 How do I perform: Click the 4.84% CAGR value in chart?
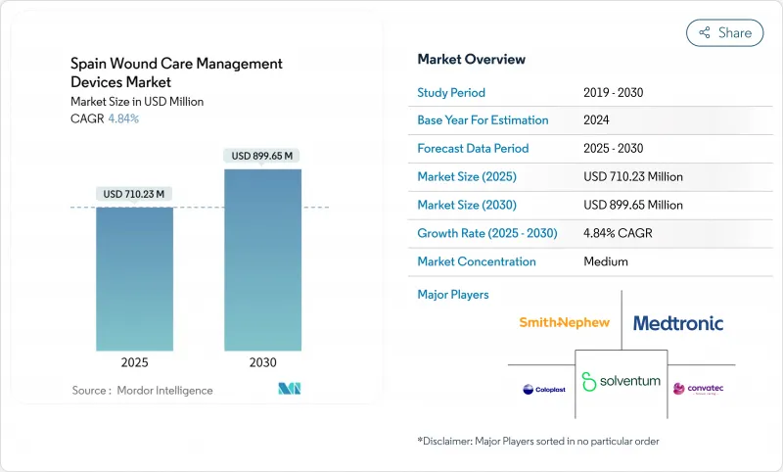coord(122,118)
